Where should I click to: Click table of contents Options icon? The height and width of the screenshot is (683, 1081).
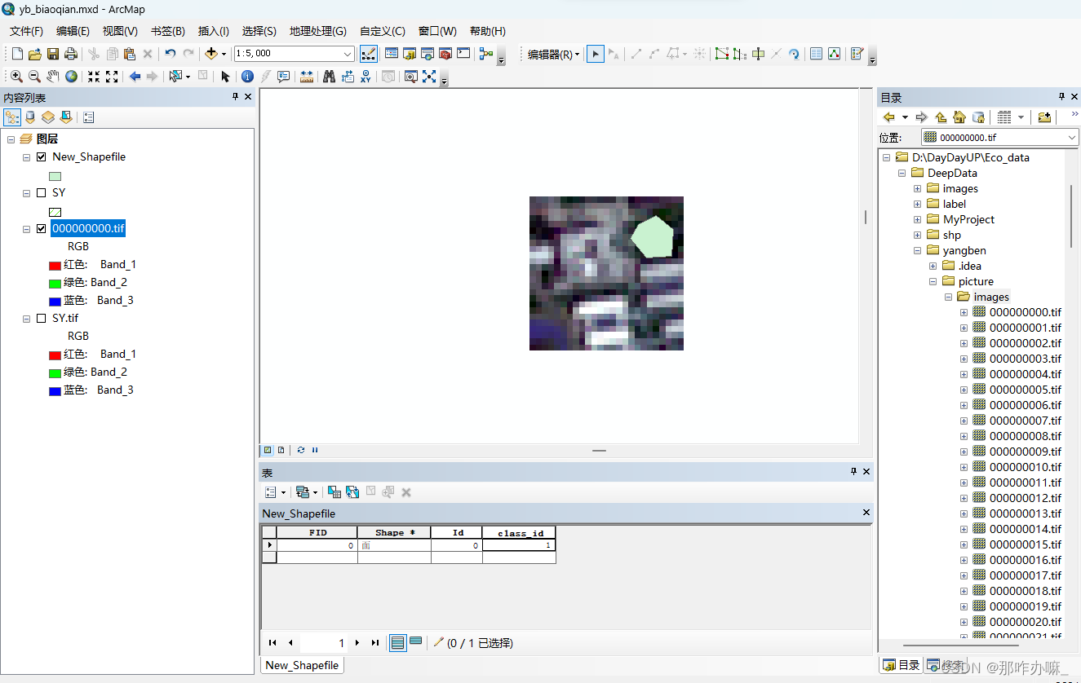click(88, 117)
